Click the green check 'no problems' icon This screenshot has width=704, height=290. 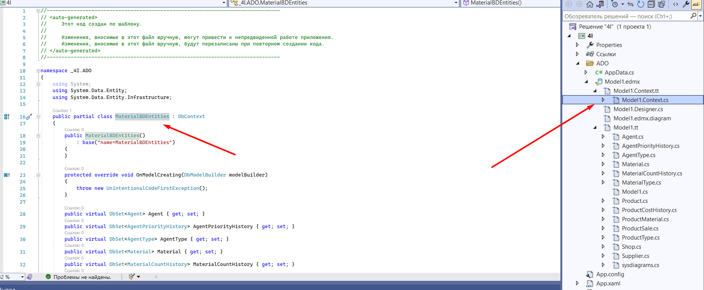point(48,277)
